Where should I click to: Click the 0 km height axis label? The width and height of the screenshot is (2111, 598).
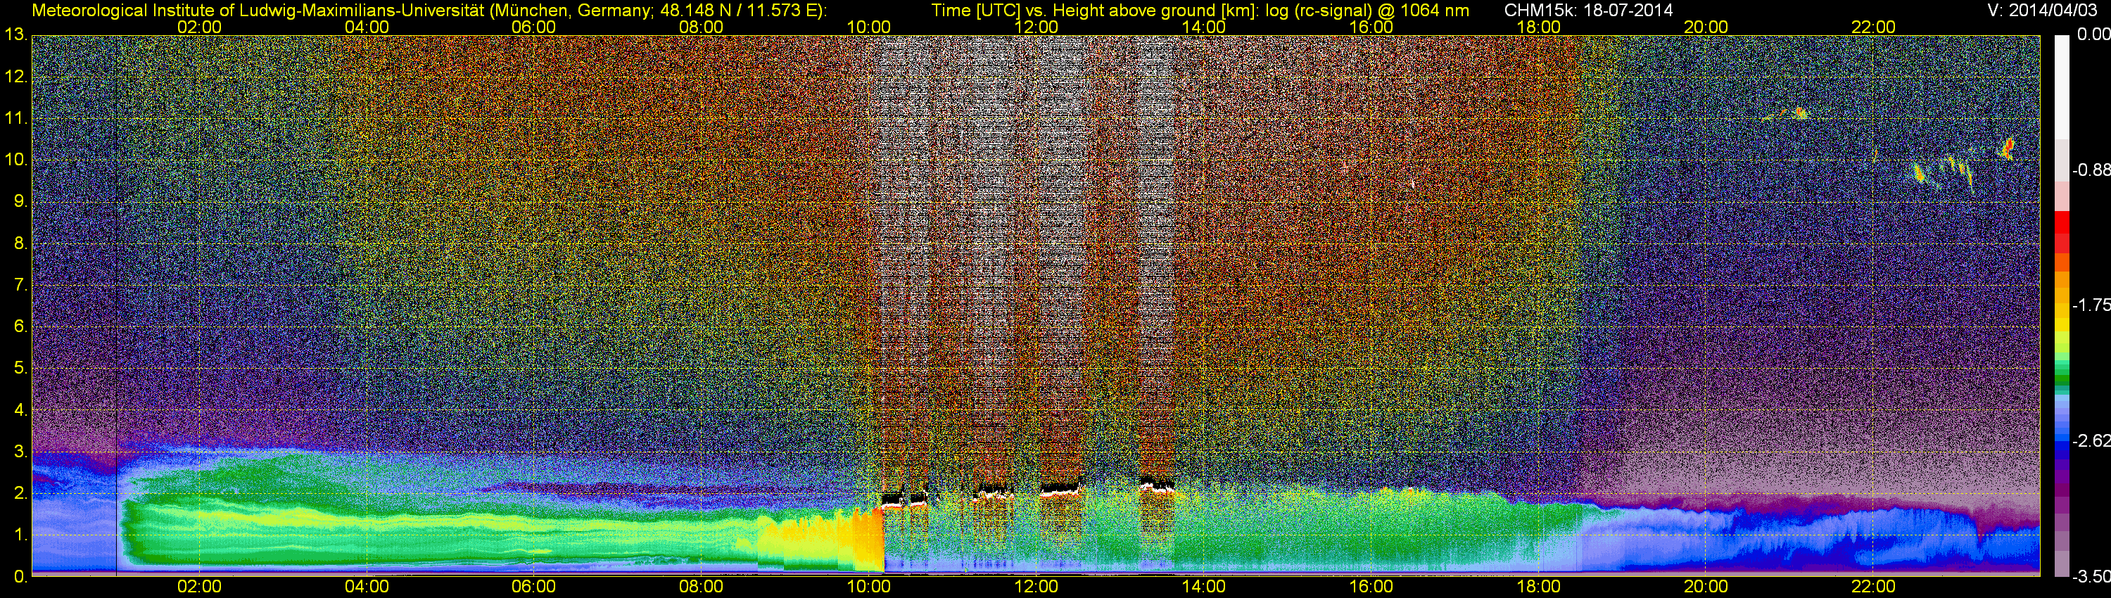coord(20,576)
